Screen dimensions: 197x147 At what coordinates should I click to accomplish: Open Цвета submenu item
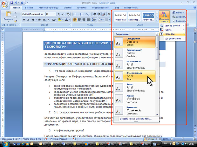click(x=172, y=30)
